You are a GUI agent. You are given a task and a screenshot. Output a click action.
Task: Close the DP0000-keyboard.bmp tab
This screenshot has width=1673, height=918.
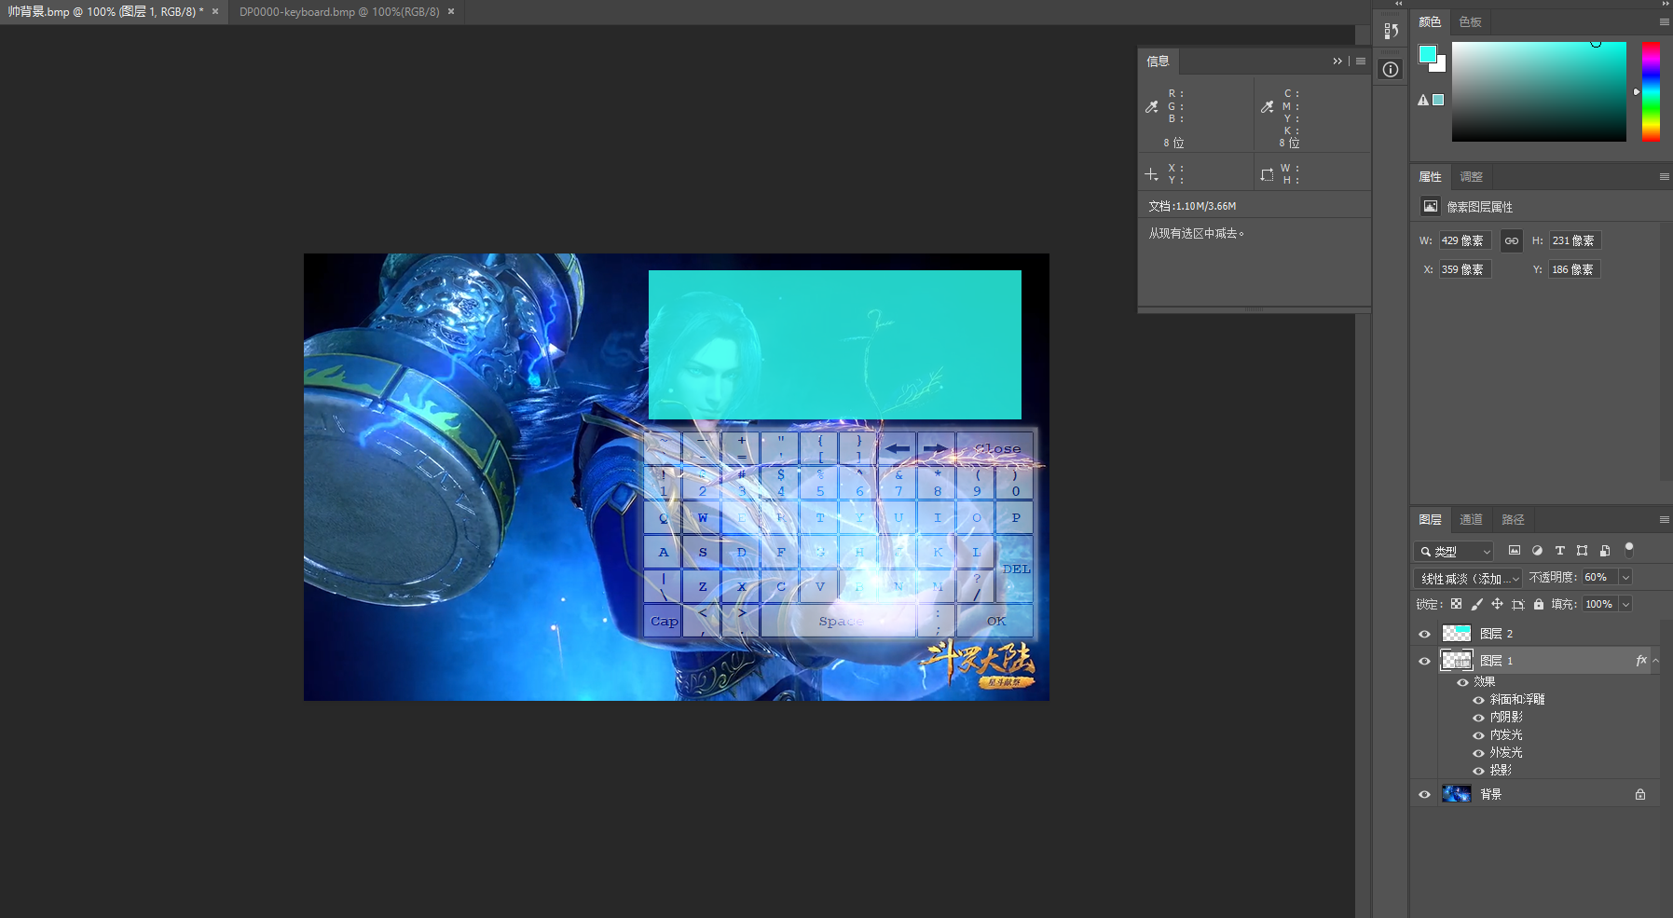point(451,12)
